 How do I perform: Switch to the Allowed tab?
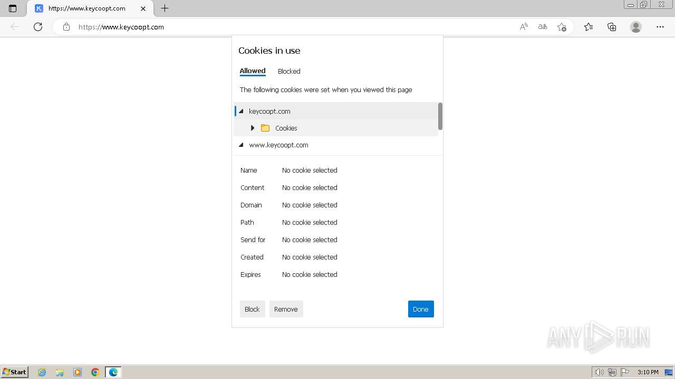(253, 71)
